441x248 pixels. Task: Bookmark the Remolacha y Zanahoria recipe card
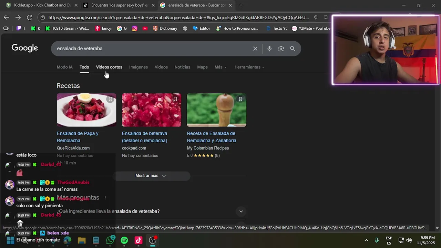pos(240,99)
